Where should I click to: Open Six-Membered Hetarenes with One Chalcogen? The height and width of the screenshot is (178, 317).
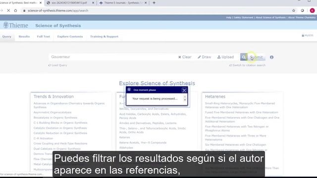click(236, 145)
